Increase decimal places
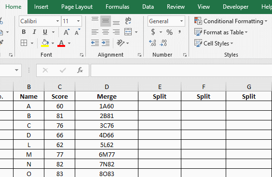 click(153, 43)
